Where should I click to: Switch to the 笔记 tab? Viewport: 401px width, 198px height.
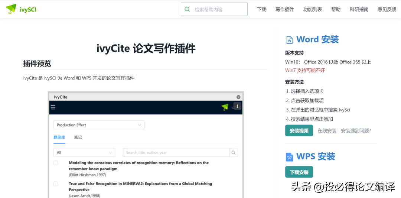pyautogui.click(x=78, y=137)
